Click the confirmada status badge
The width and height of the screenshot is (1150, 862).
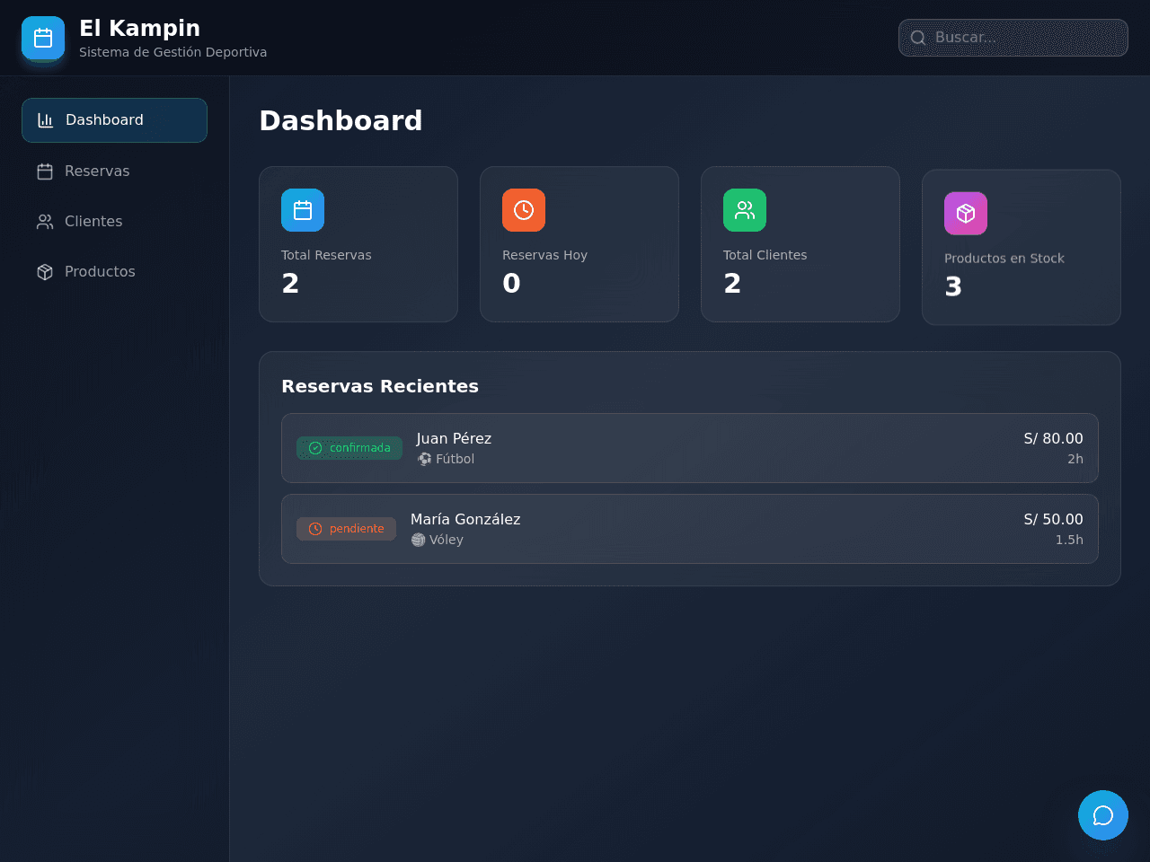tap(349, 448)
